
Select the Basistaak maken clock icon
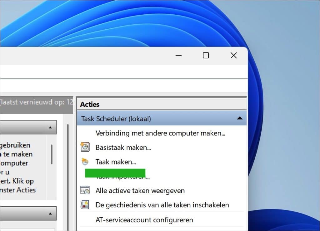(x=85, y=147)
